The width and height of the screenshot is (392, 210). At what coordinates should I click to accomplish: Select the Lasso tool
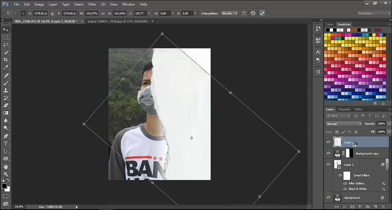[6, 45]
